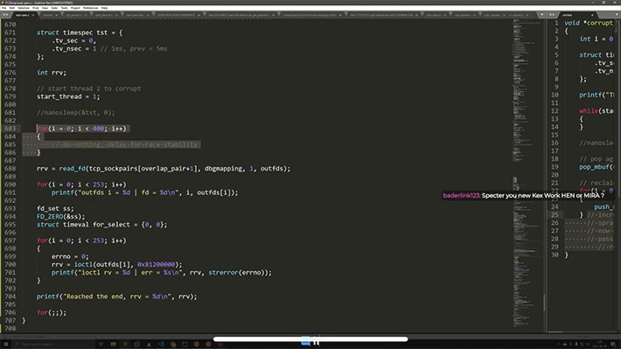This screenshot has width=621, height=349.
Task: Click the taskbar search box
Action: pyautogui.click(x=54, y=345)
